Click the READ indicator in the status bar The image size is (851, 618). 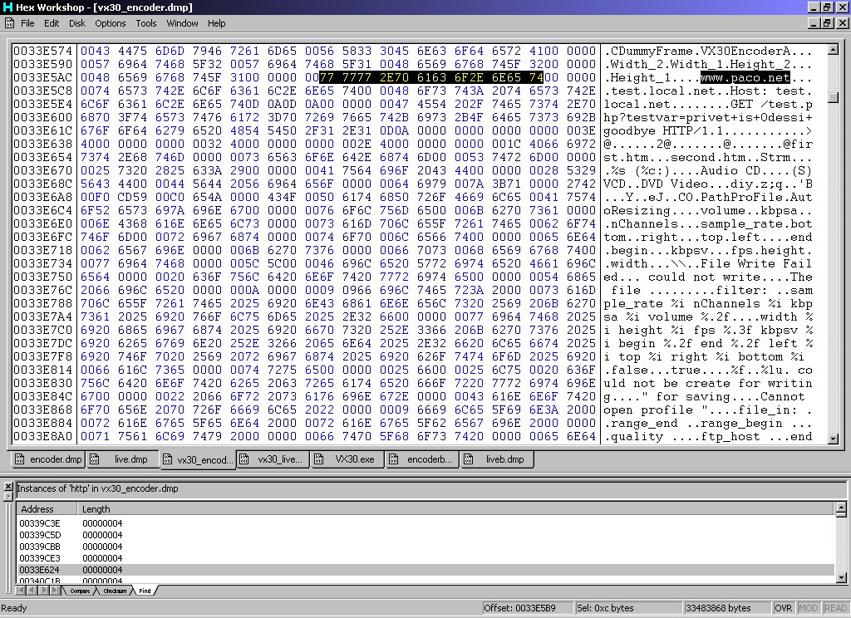(835, 608)
